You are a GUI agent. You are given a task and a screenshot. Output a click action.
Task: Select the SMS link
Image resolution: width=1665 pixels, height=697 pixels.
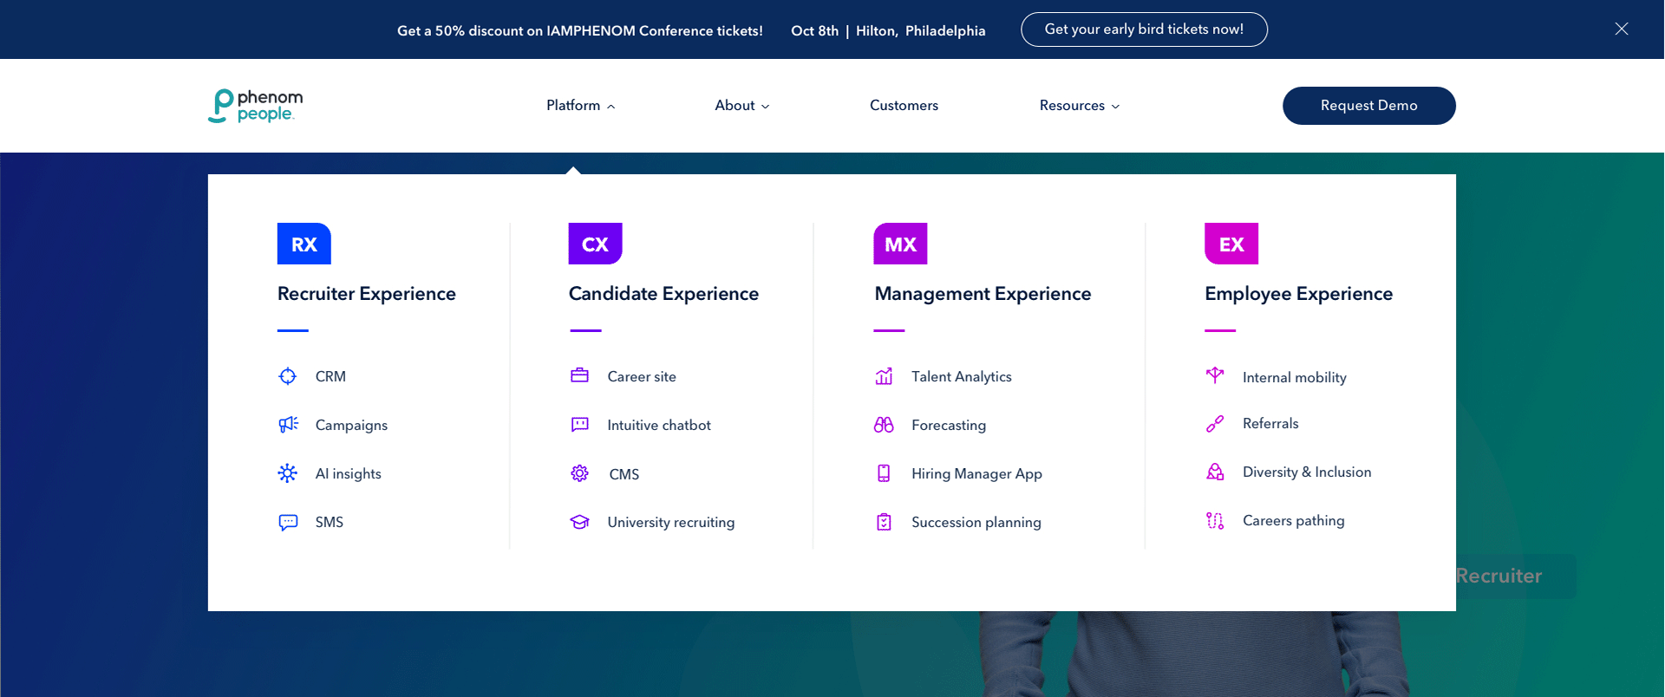click(330, 522)
